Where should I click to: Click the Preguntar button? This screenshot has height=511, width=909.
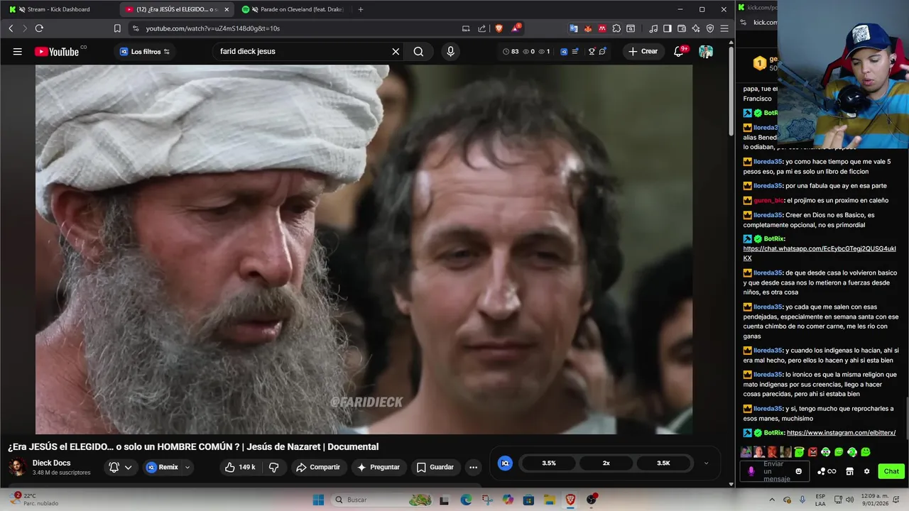(x=379, y=467)
